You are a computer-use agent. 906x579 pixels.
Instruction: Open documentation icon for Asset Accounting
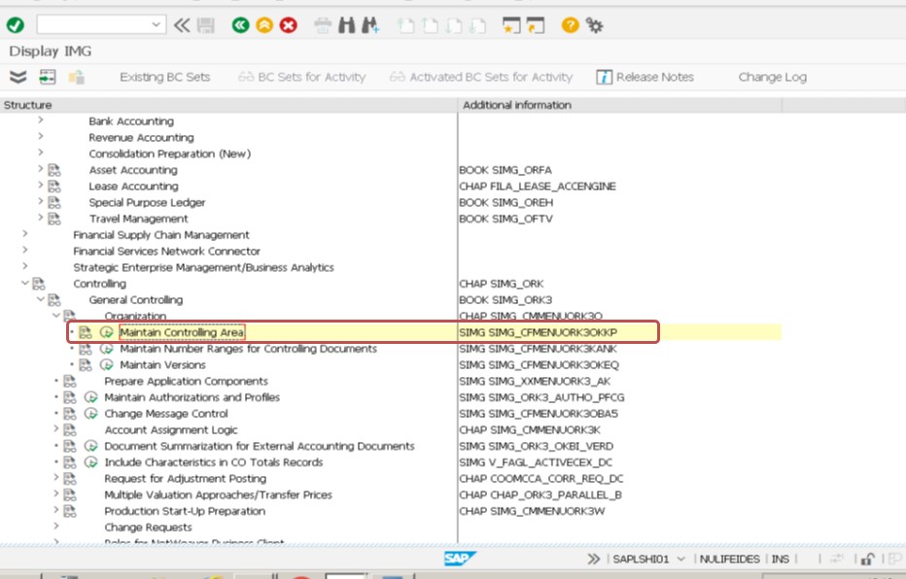pyautogui.click(x=54, y=170)
